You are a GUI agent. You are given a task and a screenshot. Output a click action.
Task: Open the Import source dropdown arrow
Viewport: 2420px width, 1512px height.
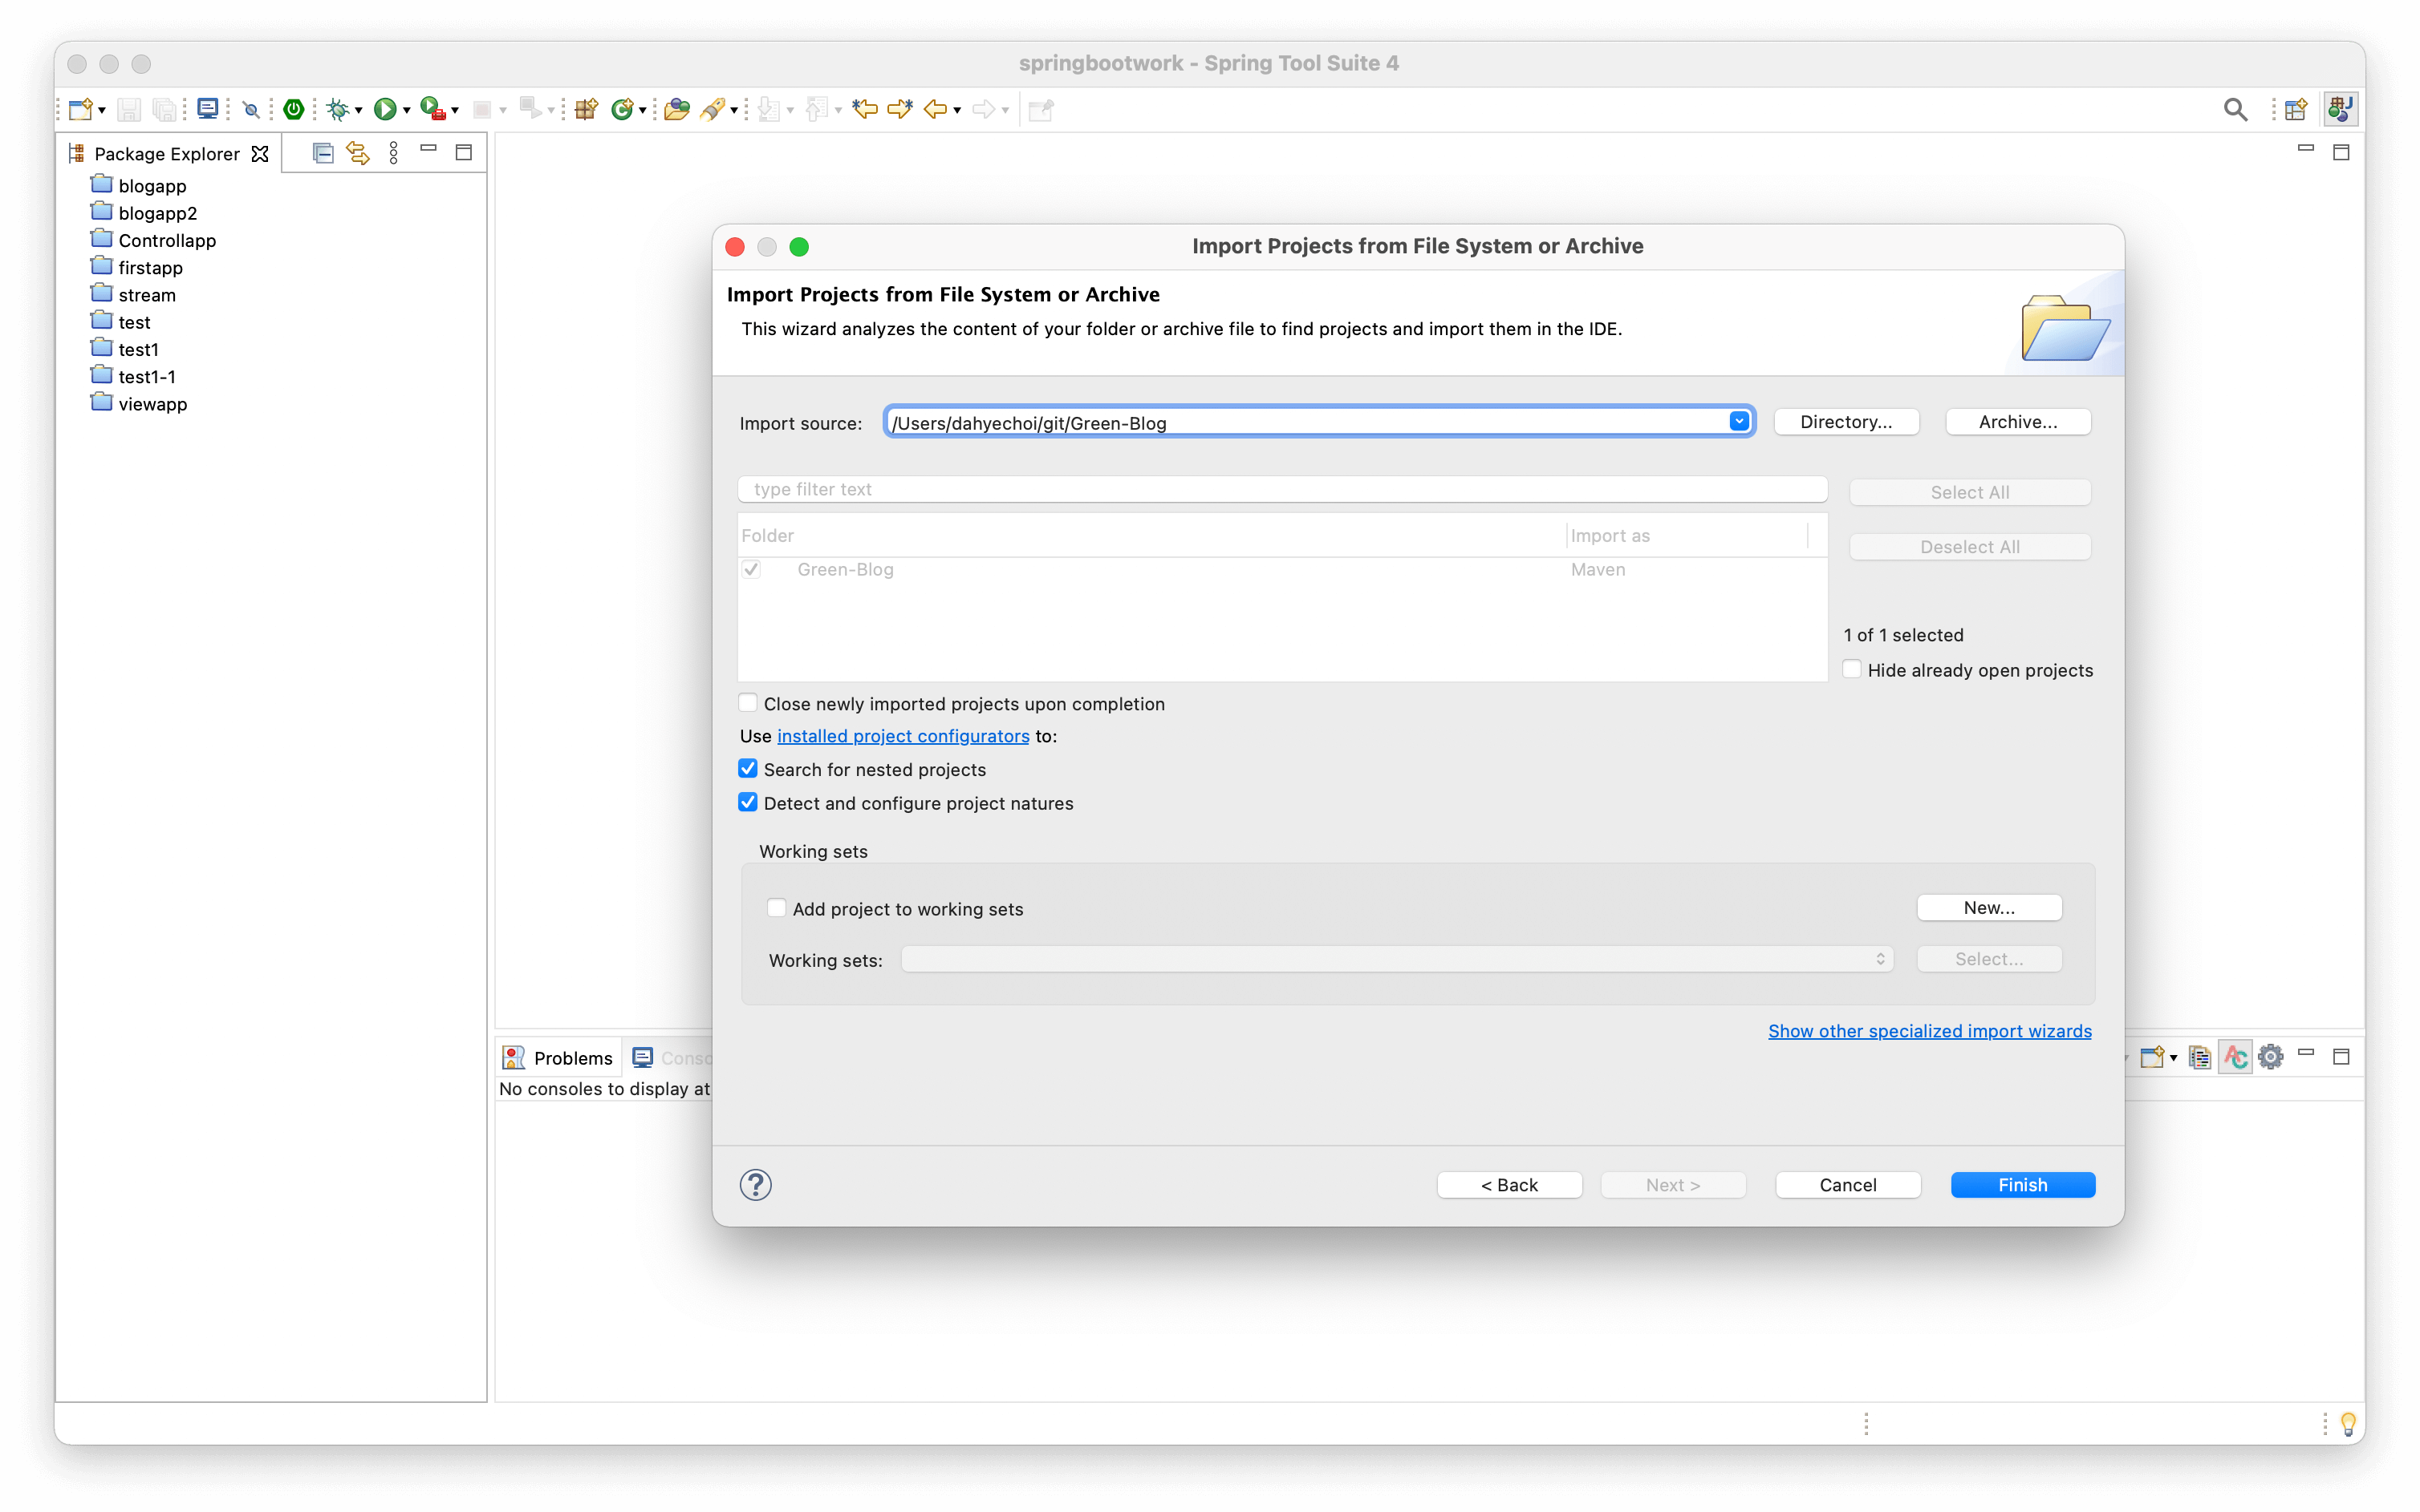(x=1740, y=422)
